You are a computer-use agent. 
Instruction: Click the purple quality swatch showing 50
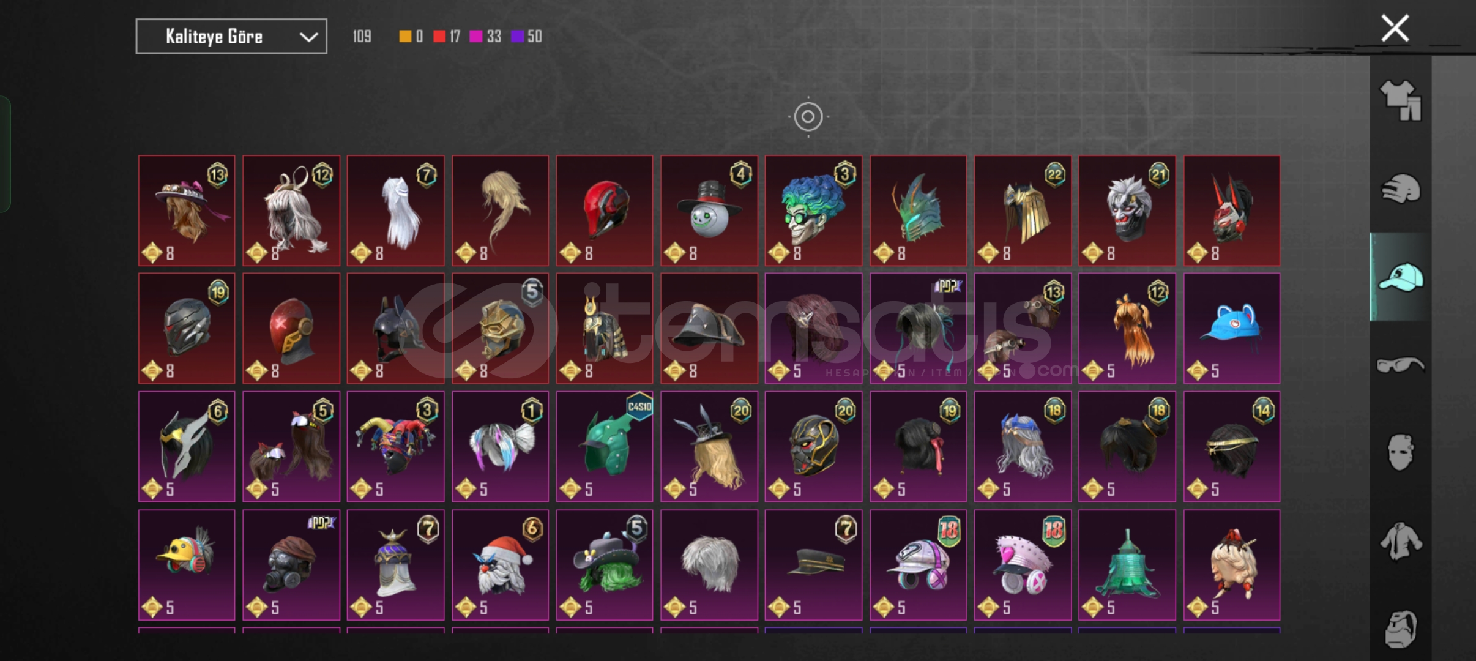[518, 37]
